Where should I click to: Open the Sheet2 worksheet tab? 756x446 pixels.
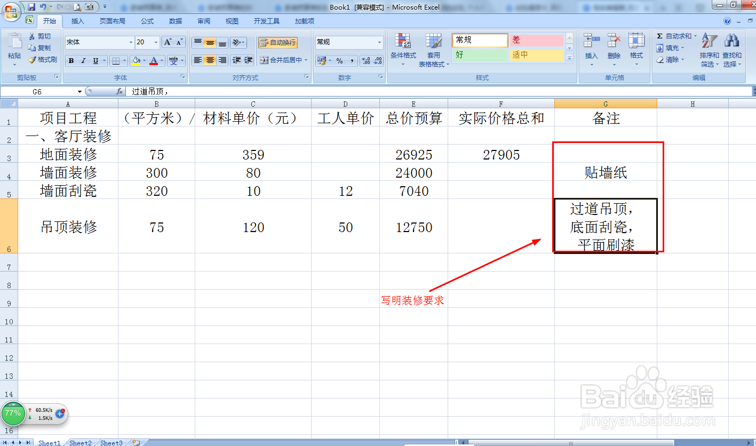tap(81, 443)
